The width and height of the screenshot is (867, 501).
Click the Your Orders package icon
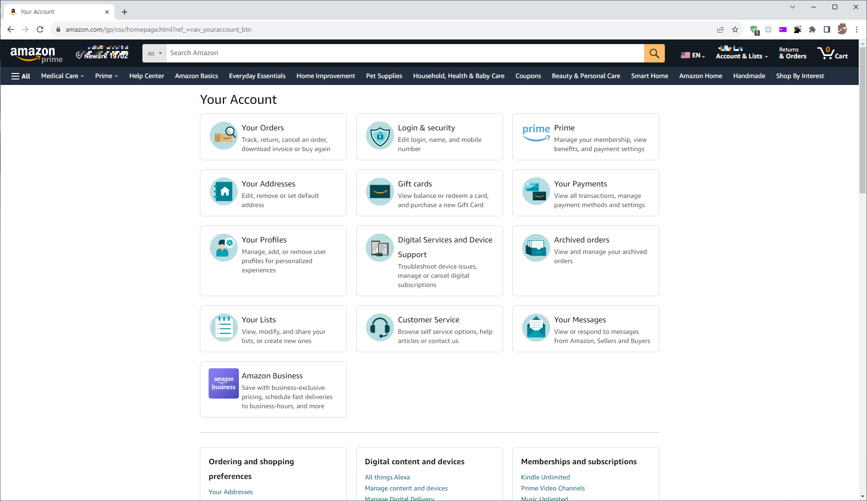pyautogui.click(x=224, y=136)
